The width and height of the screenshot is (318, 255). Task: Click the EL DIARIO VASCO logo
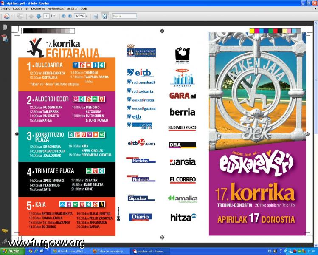click(x=182, y=128)
